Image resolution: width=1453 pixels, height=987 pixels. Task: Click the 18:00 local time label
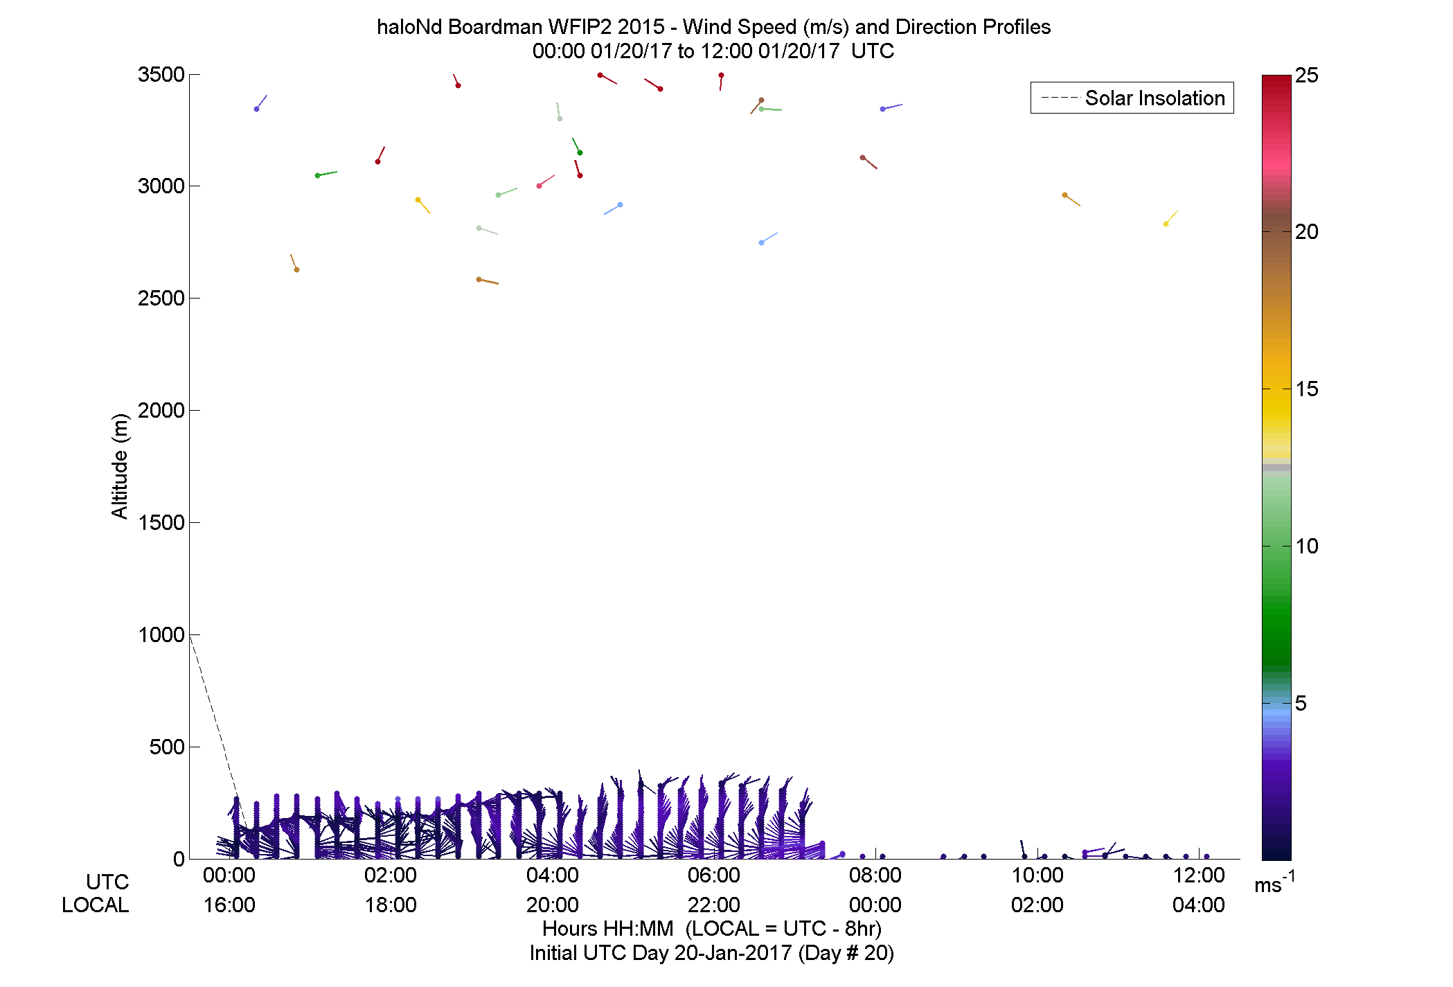click(391, 905)
